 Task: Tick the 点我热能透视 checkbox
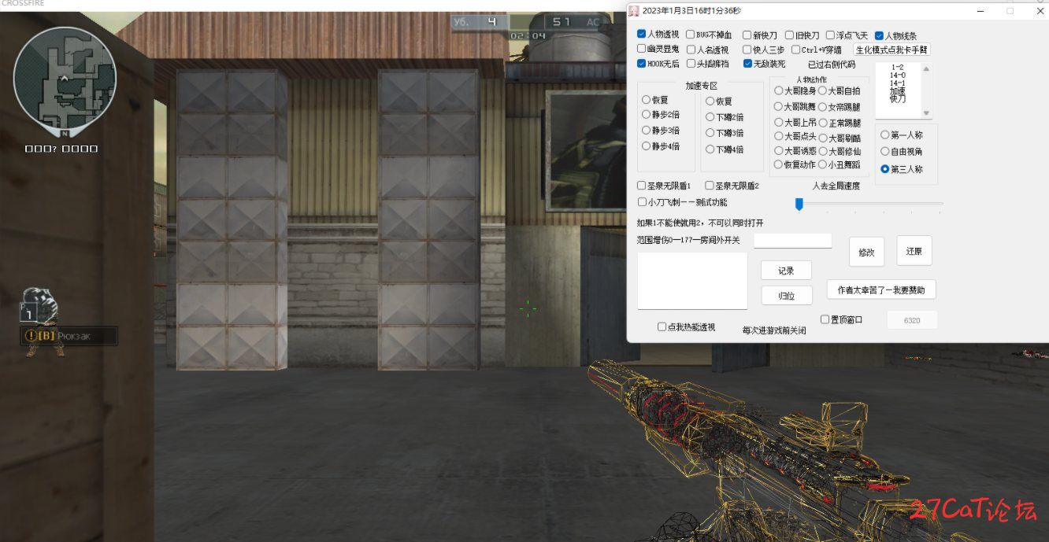pos(662,326)
